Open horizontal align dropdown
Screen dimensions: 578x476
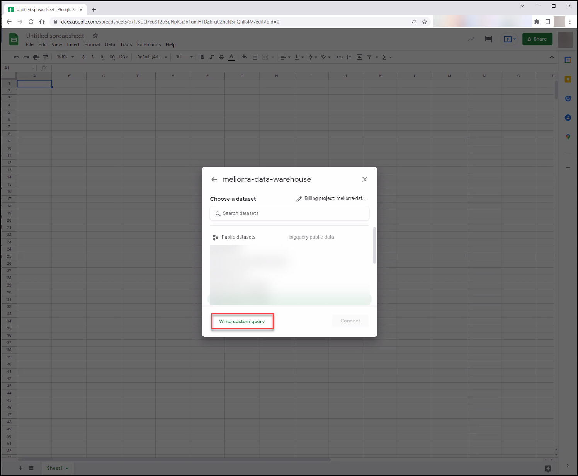pyautogui.click(x=285, y=57)
